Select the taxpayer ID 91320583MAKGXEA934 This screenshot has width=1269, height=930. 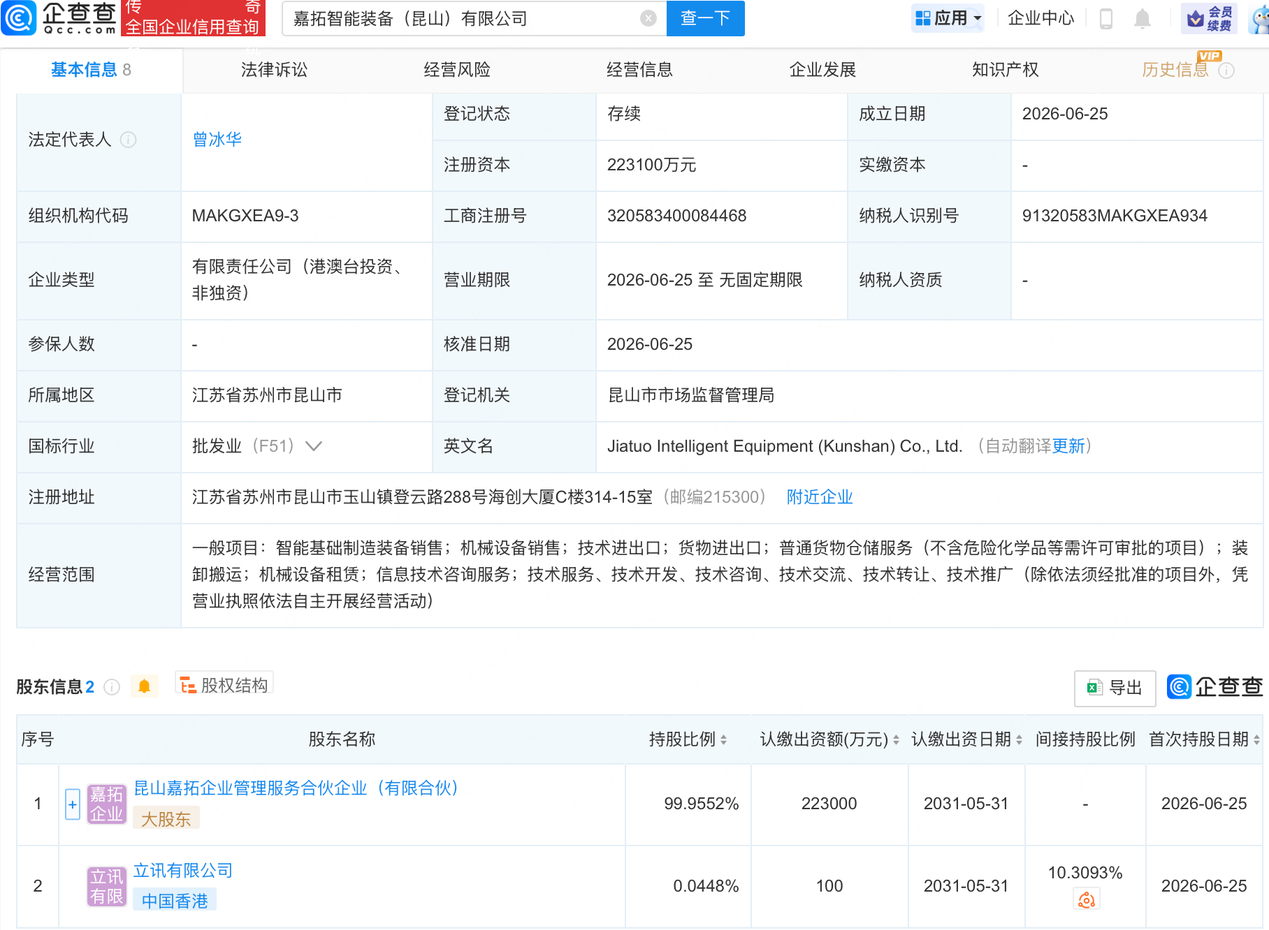click(1115, 216)
